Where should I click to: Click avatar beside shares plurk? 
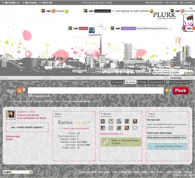click(x=70, y=28)
